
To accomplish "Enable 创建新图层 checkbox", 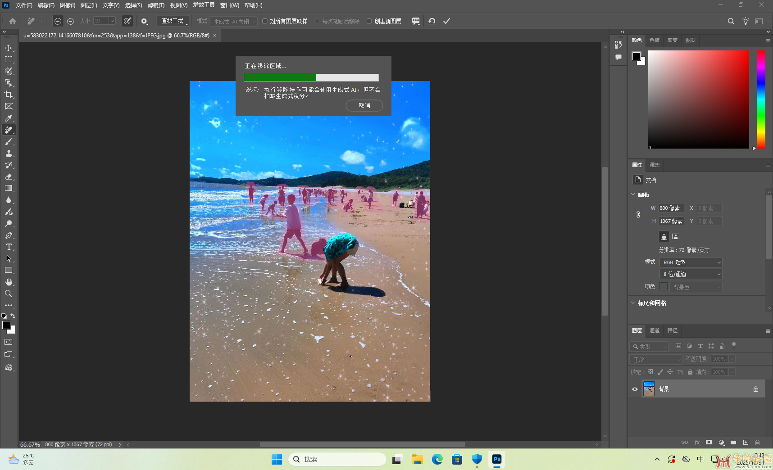I will 369,21.
